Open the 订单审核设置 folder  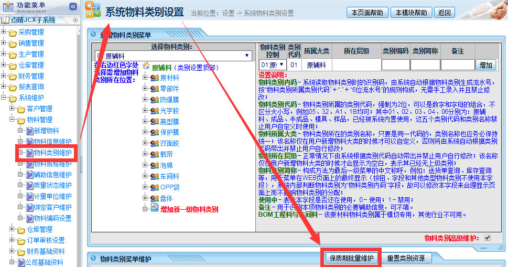pyautogui.click(x=46, y=240)
